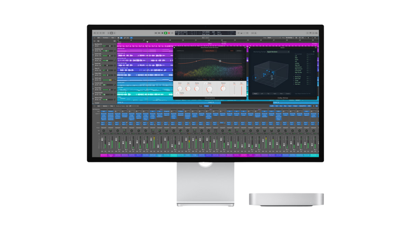
Task: Open Monitoring Format Apple Renderer dropdown
Action: pyautogui.click(x=278, y=52)
